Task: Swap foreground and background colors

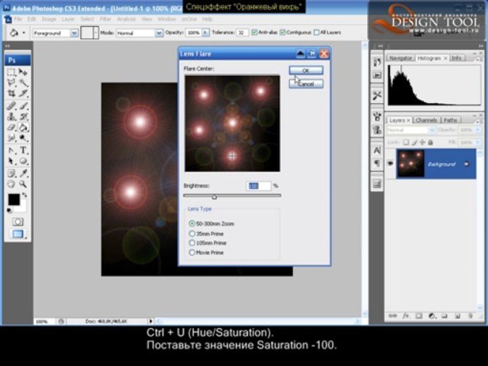Action: 24,195
